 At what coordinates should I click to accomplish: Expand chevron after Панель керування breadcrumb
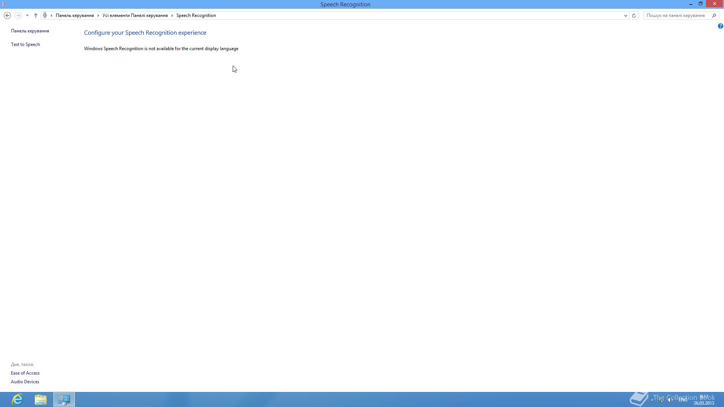[98, 15]
